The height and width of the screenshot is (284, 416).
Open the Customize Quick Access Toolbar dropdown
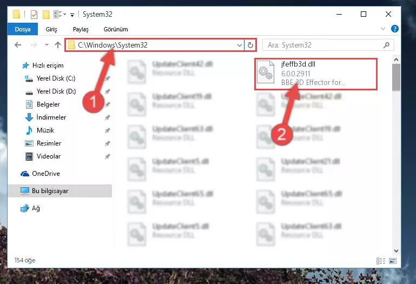click(x=72, y=15)
